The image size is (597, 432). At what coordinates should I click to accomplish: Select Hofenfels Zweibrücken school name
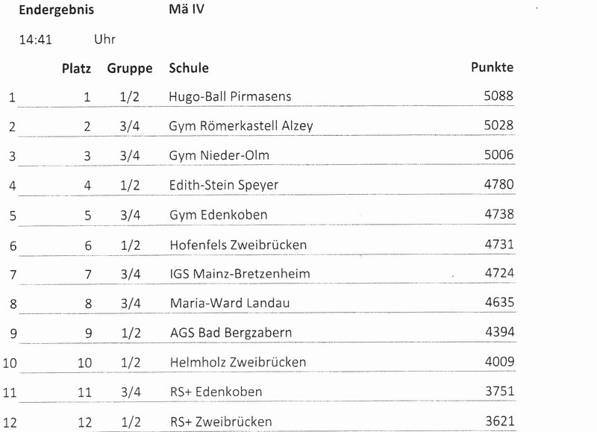tap(238, 245)
